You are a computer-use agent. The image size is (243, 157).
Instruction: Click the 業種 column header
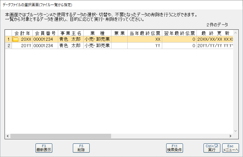97,33
